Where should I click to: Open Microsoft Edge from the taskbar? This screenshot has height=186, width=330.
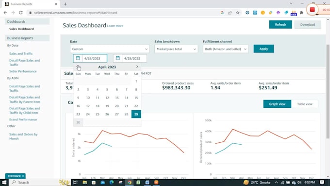click(112, 183)
